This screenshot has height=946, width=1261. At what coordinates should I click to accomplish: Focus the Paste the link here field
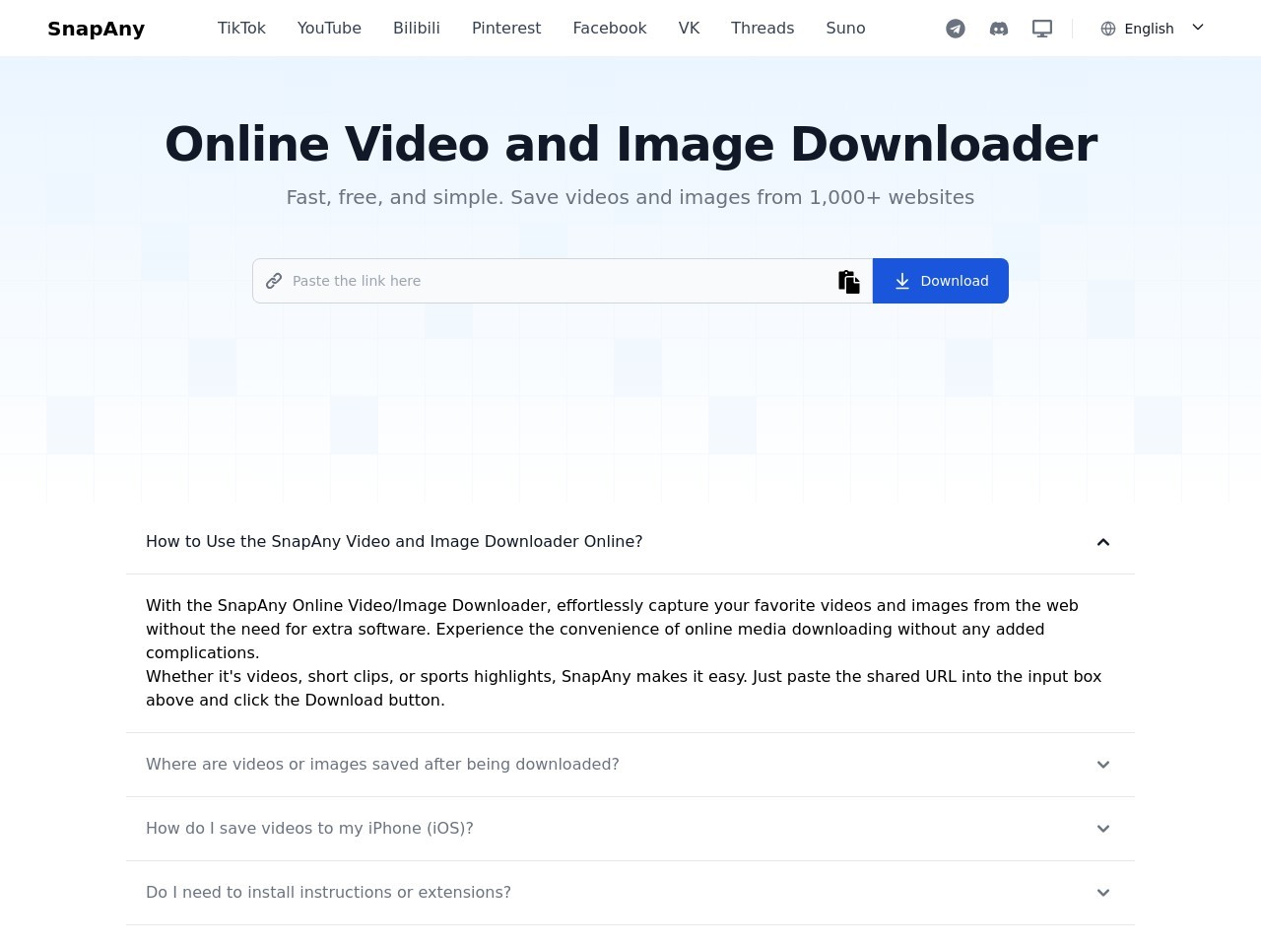[x=562, y=281]
